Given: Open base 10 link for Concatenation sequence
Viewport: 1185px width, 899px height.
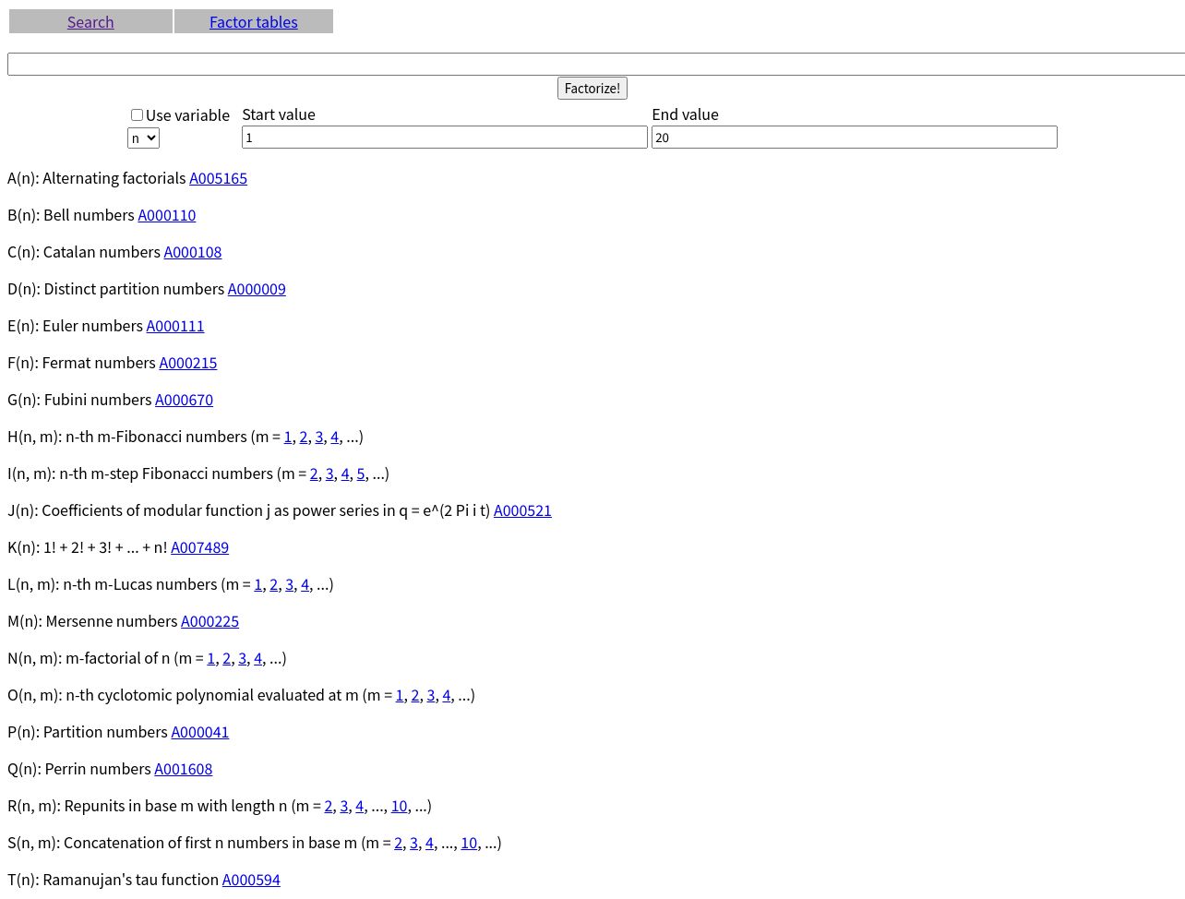Looking at the screenshot, I should tap(469, 843).
